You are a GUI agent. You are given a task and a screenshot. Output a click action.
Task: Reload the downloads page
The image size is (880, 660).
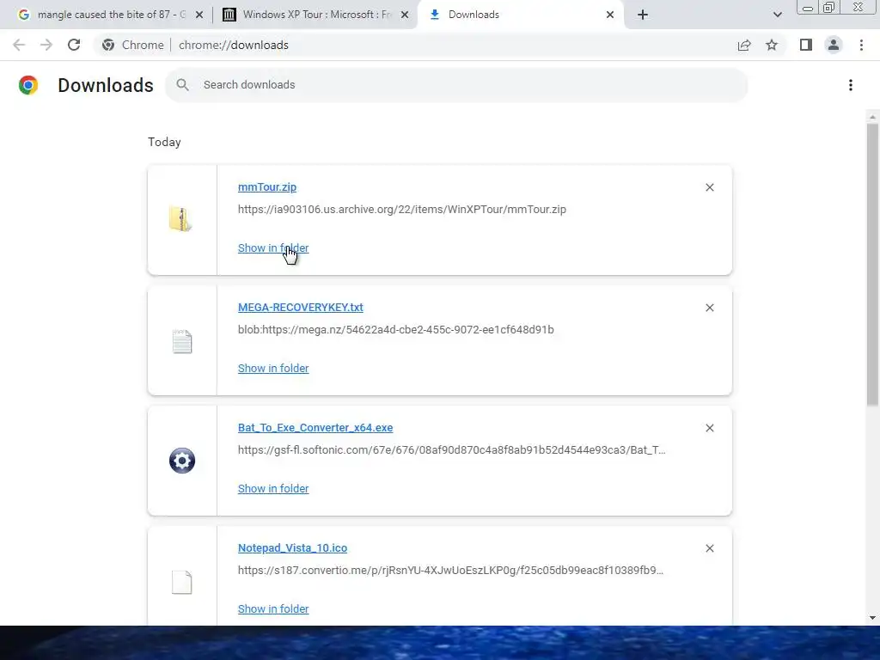pyautogui.click(x=74, y=45)
